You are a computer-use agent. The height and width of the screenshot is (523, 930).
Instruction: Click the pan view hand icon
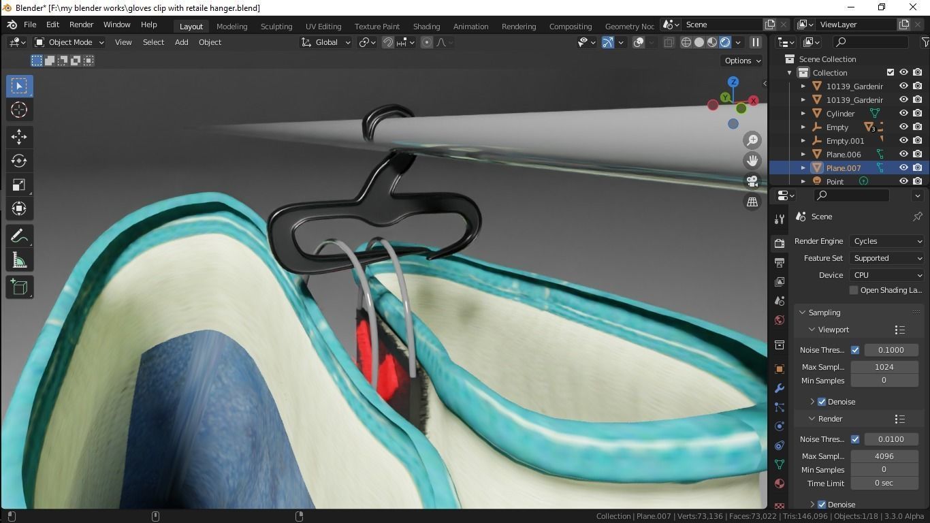point(752,161)
